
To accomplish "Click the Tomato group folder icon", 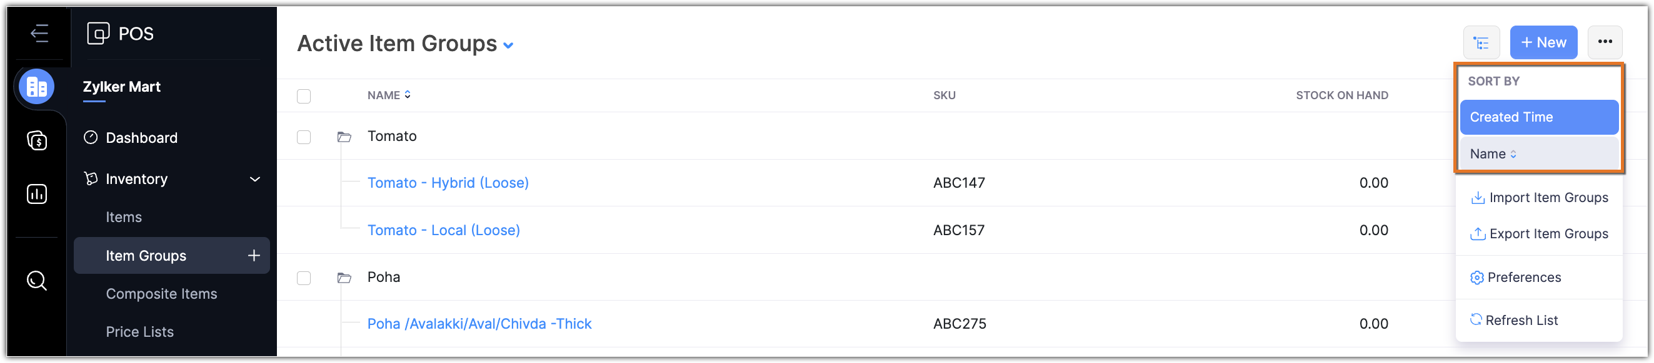I will (344, 137).
